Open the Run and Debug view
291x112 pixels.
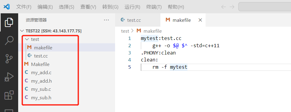[x=9, y=77]
